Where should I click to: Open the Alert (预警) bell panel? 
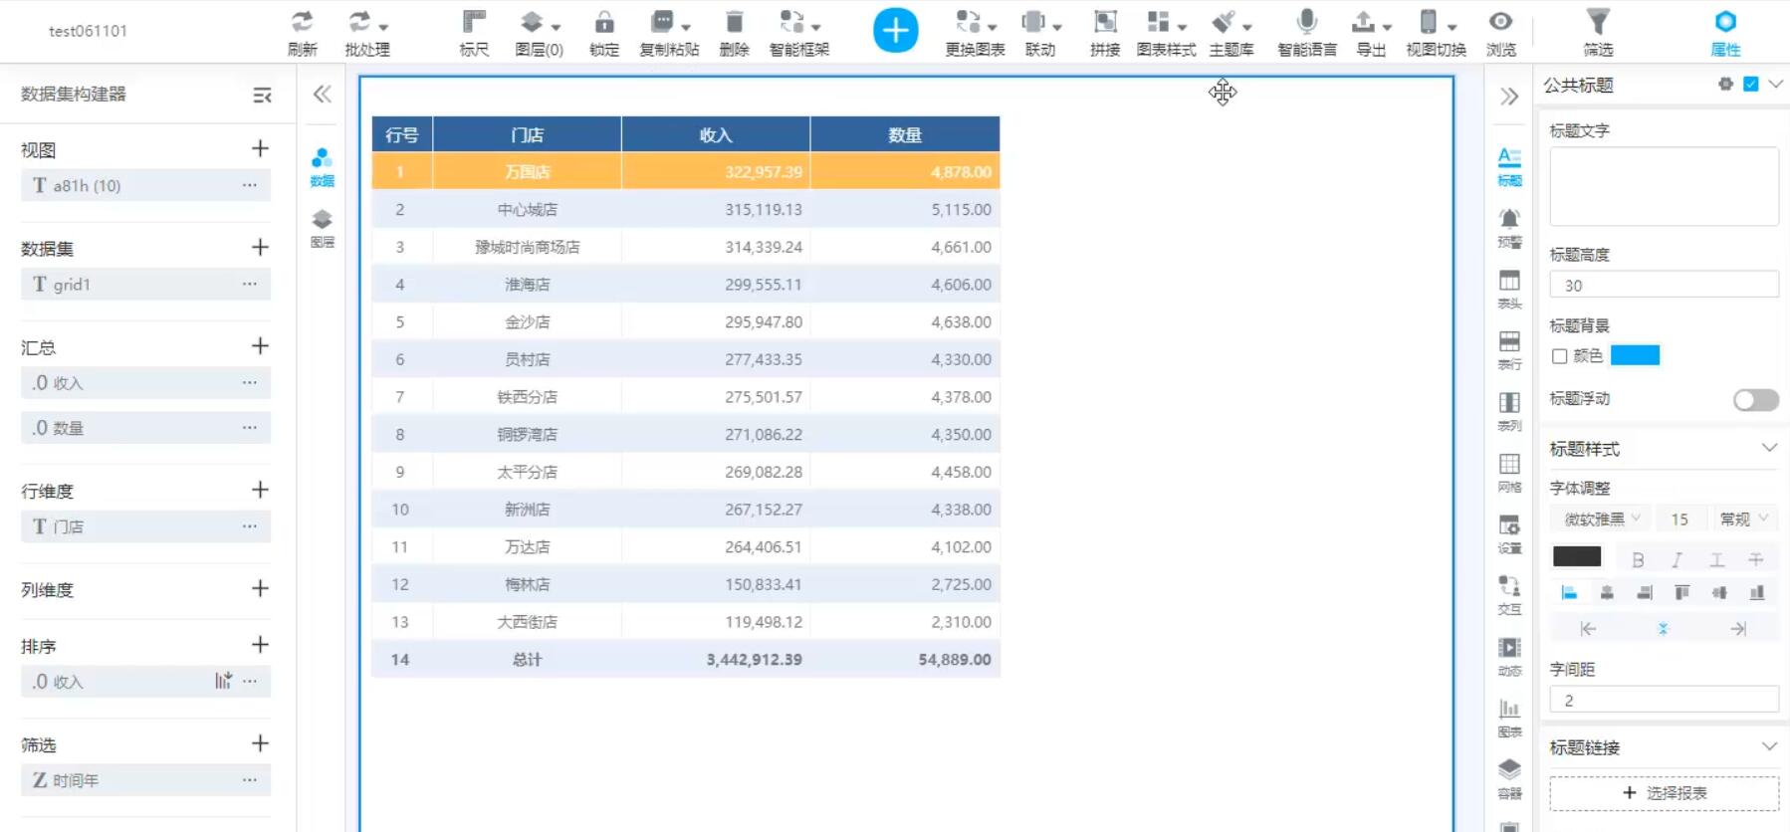pos(1509,227)
